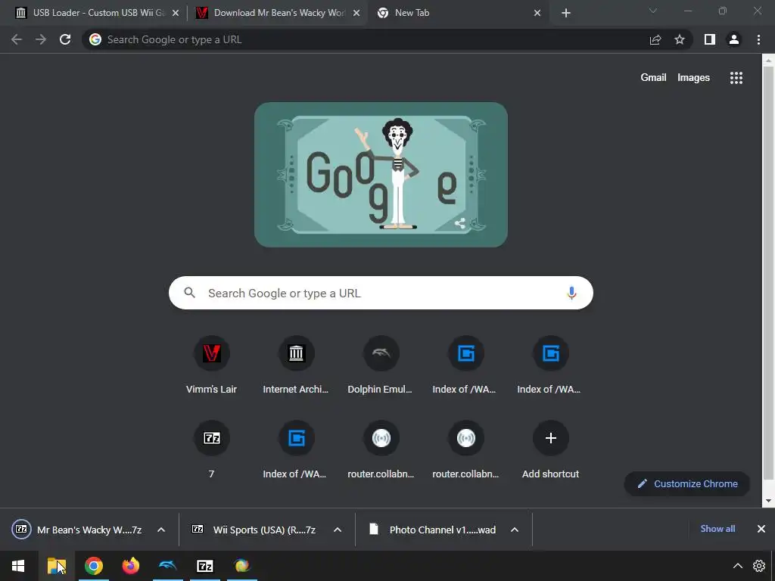Open the Images link
The width and height of the screenshot is (775, 581).
point(693,78)
